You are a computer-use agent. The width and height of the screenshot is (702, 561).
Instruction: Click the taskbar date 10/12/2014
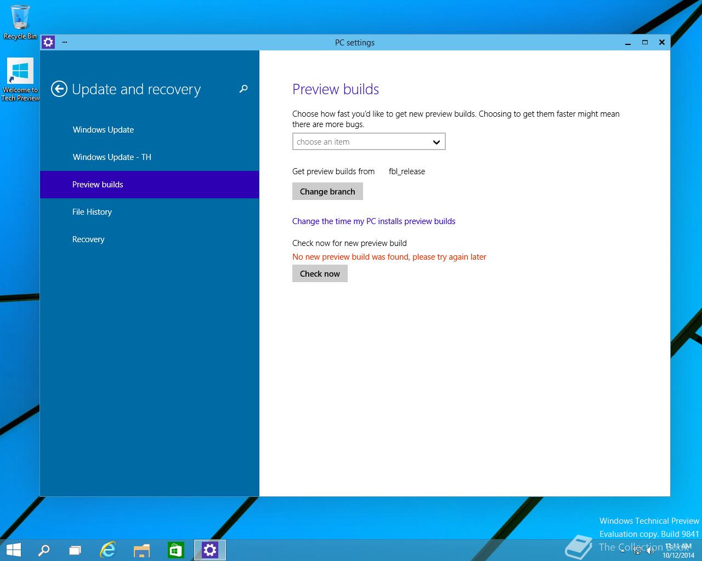click(x=678, y=555)
